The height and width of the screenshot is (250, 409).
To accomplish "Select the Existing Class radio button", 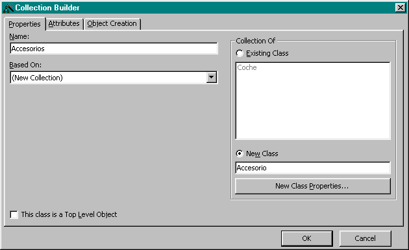I will 240,53.
